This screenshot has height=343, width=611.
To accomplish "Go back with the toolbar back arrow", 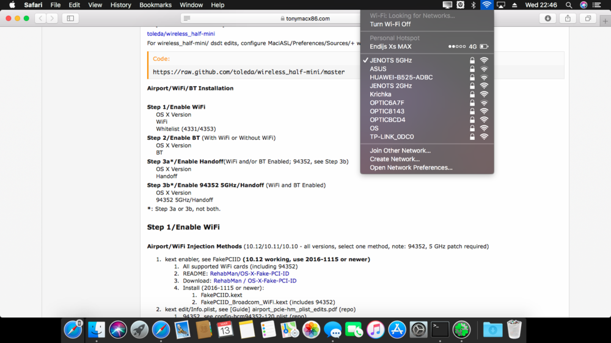I will pos(41,18).
